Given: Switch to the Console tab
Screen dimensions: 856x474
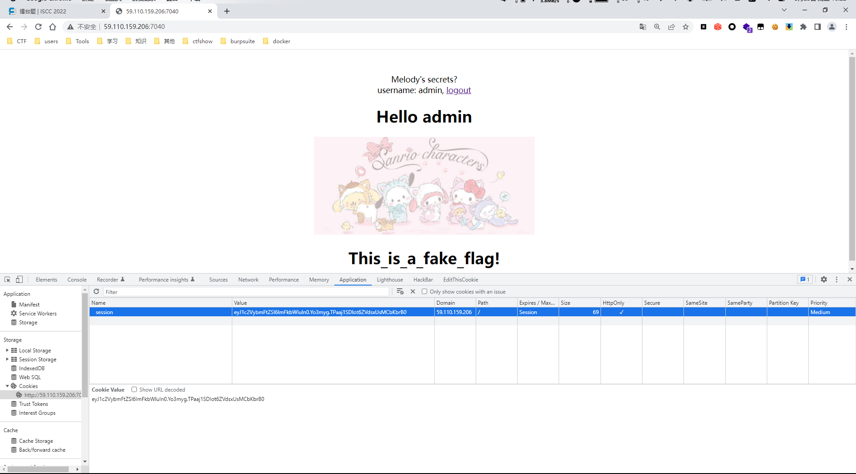Looking at the screenshot, I should point(77,279).
